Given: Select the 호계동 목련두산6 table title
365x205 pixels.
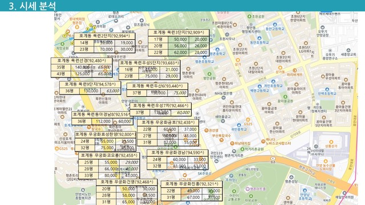Looking at the screenshot, I should (157, 86).
